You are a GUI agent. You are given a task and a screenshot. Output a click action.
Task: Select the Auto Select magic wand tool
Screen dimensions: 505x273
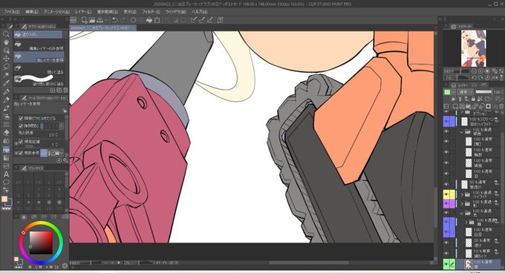[6, 75]
